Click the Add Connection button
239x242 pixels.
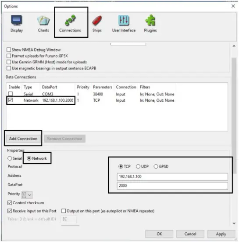23,139
